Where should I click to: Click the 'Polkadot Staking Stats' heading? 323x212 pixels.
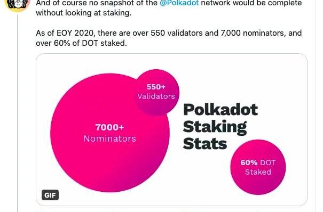pos(220,127)
